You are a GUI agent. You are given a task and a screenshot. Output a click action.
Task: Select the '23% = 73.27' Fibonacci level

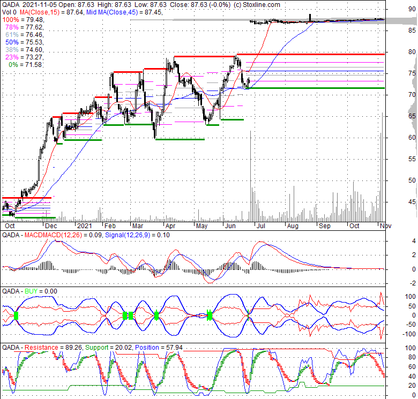(x=24, y=57)
